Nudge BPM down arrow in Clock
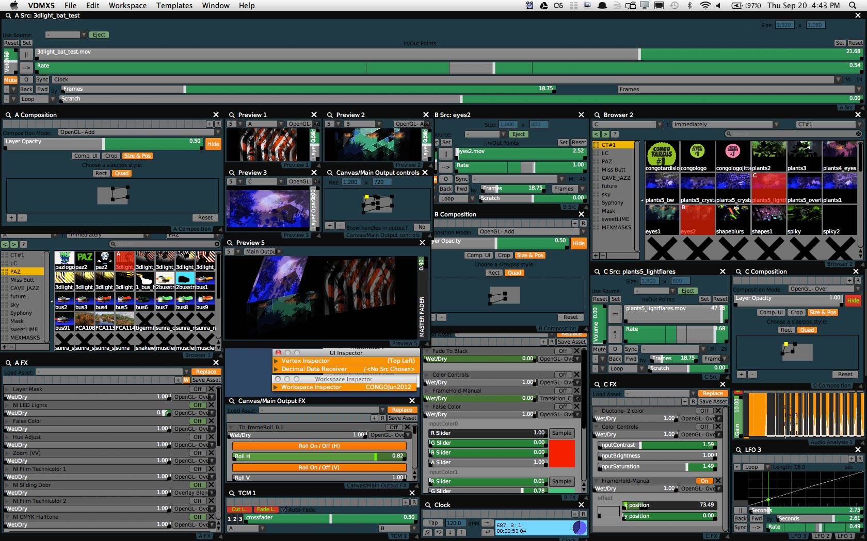This screenshot has height=541, width=867. 450,533
